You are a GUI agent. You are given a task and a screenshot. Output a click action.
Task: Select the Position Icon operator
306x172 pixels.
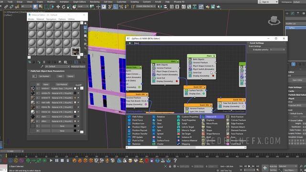pos(136,123)
